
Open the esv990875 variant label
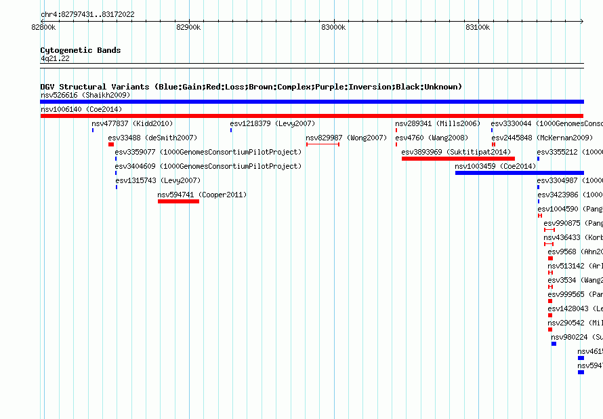pos(573,223)
